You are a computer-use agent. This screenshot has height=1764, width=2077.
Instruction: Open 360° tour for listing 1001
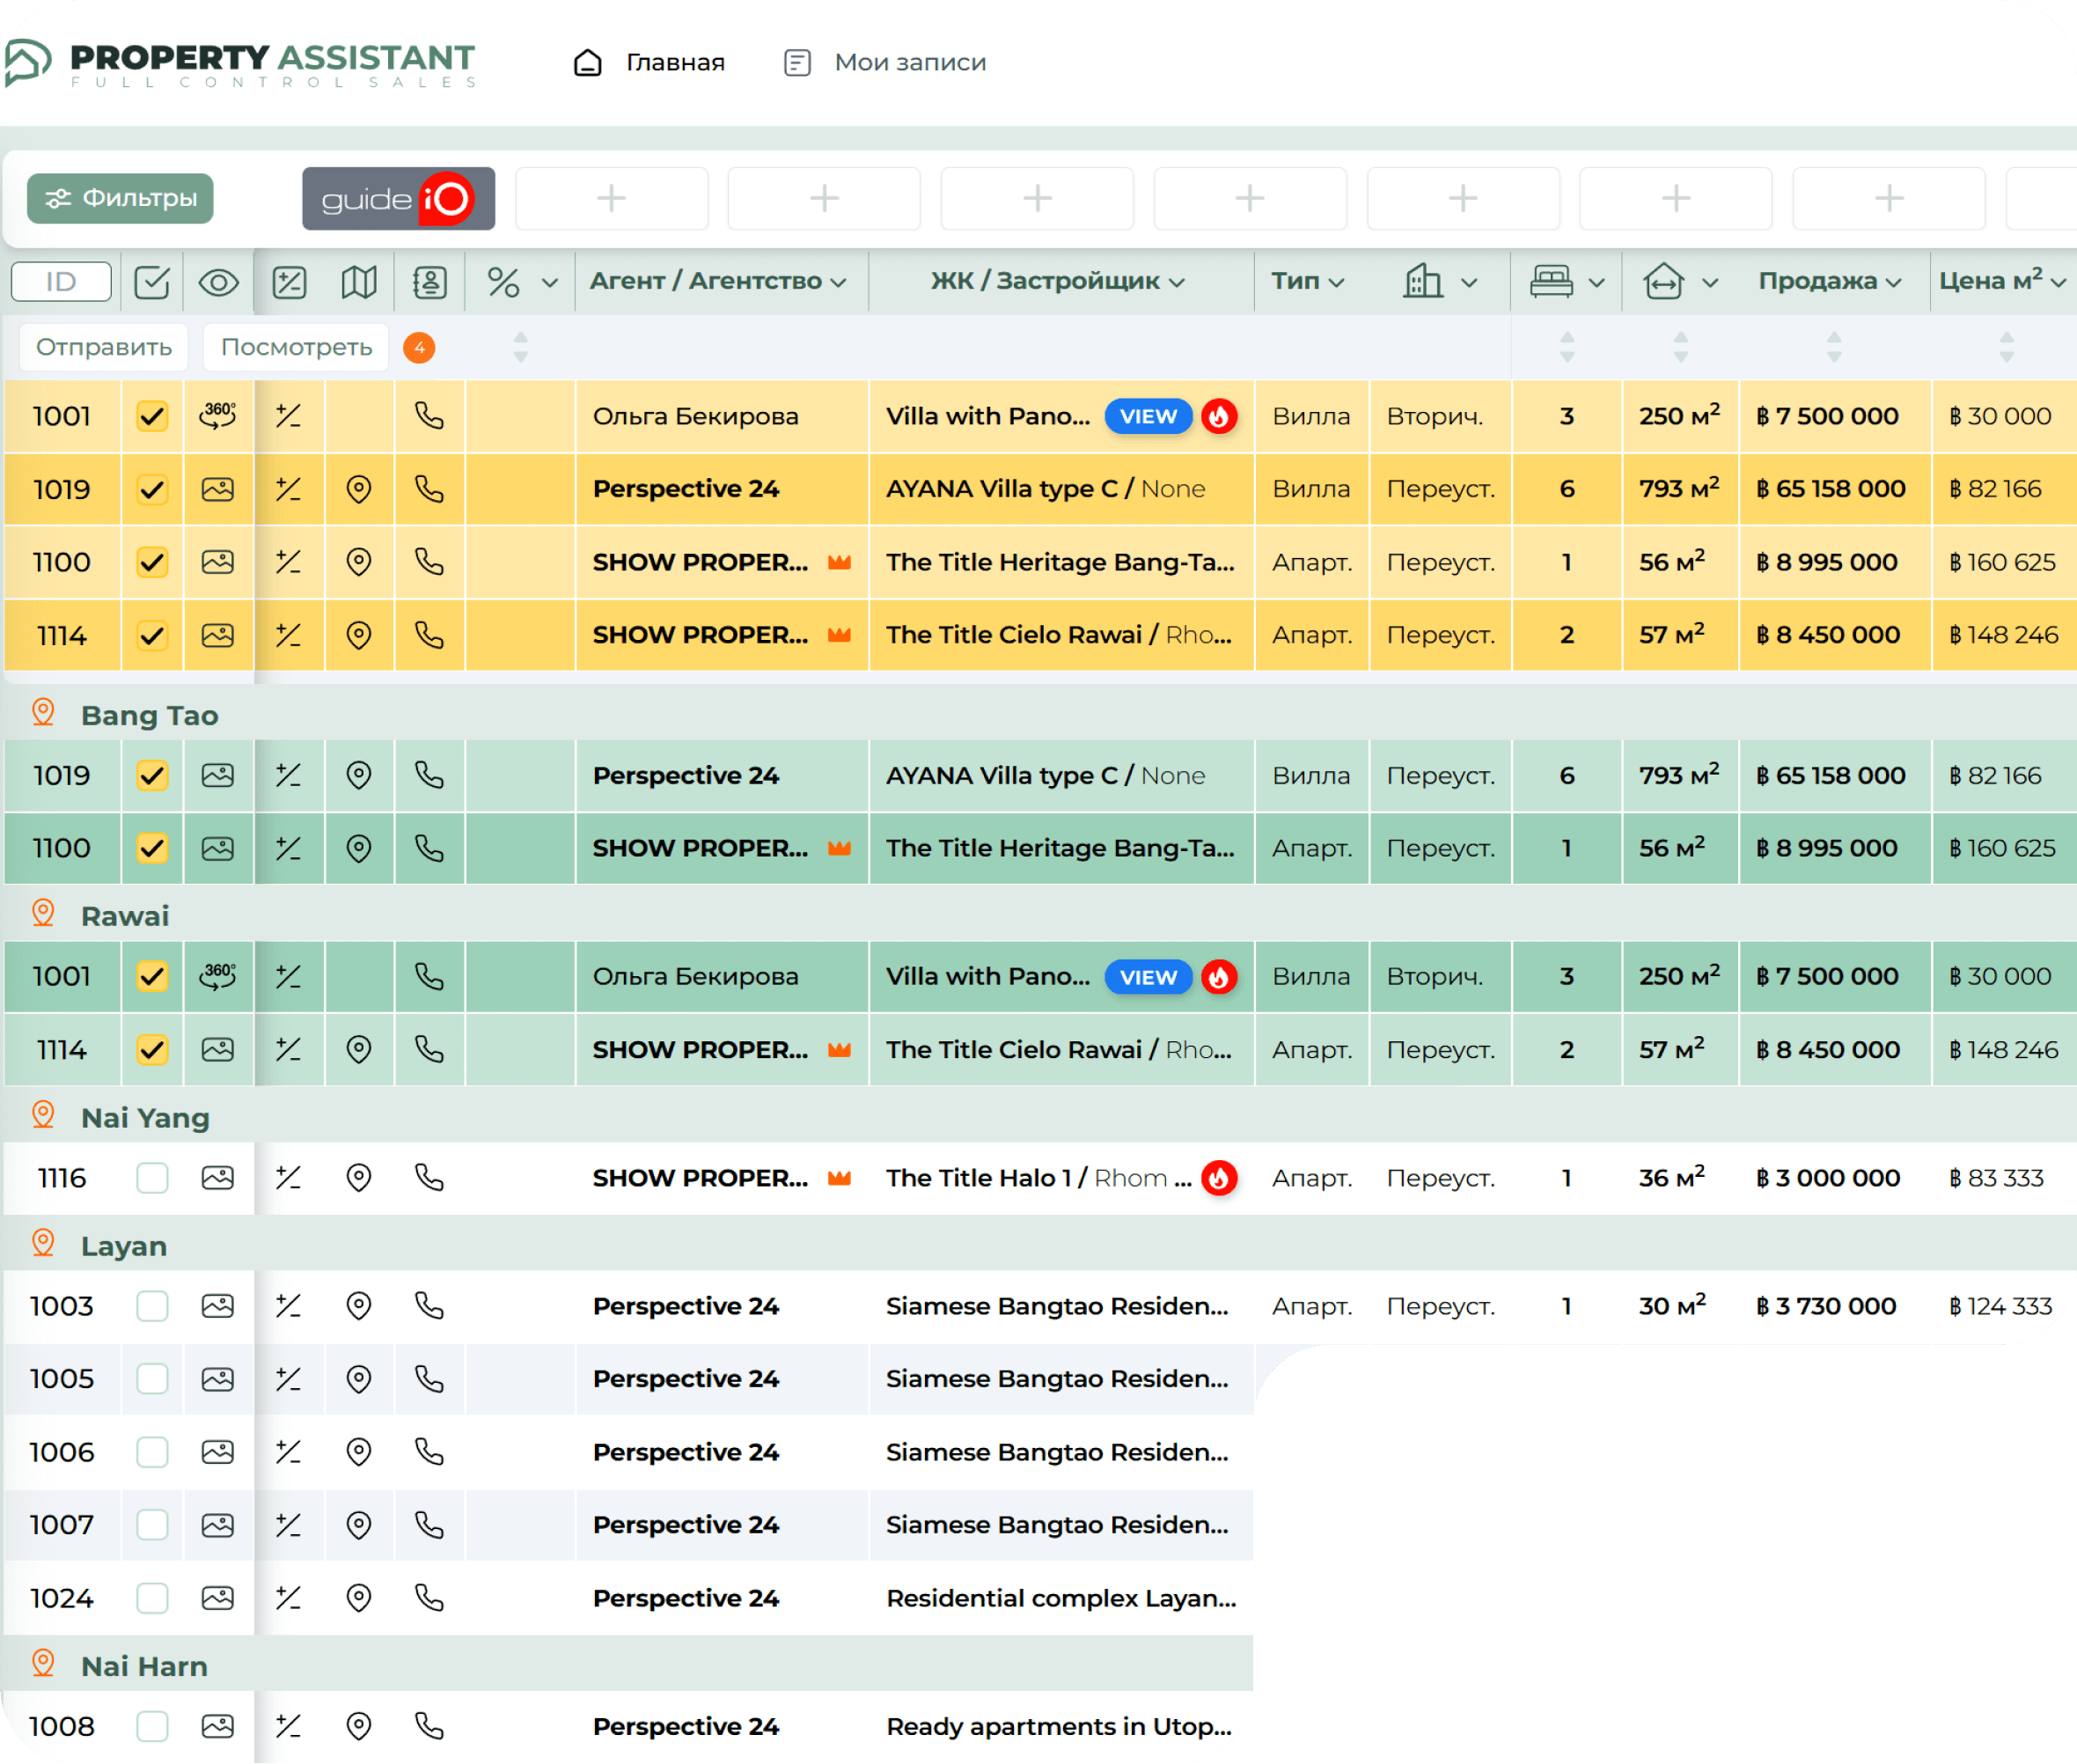[218, 416]
